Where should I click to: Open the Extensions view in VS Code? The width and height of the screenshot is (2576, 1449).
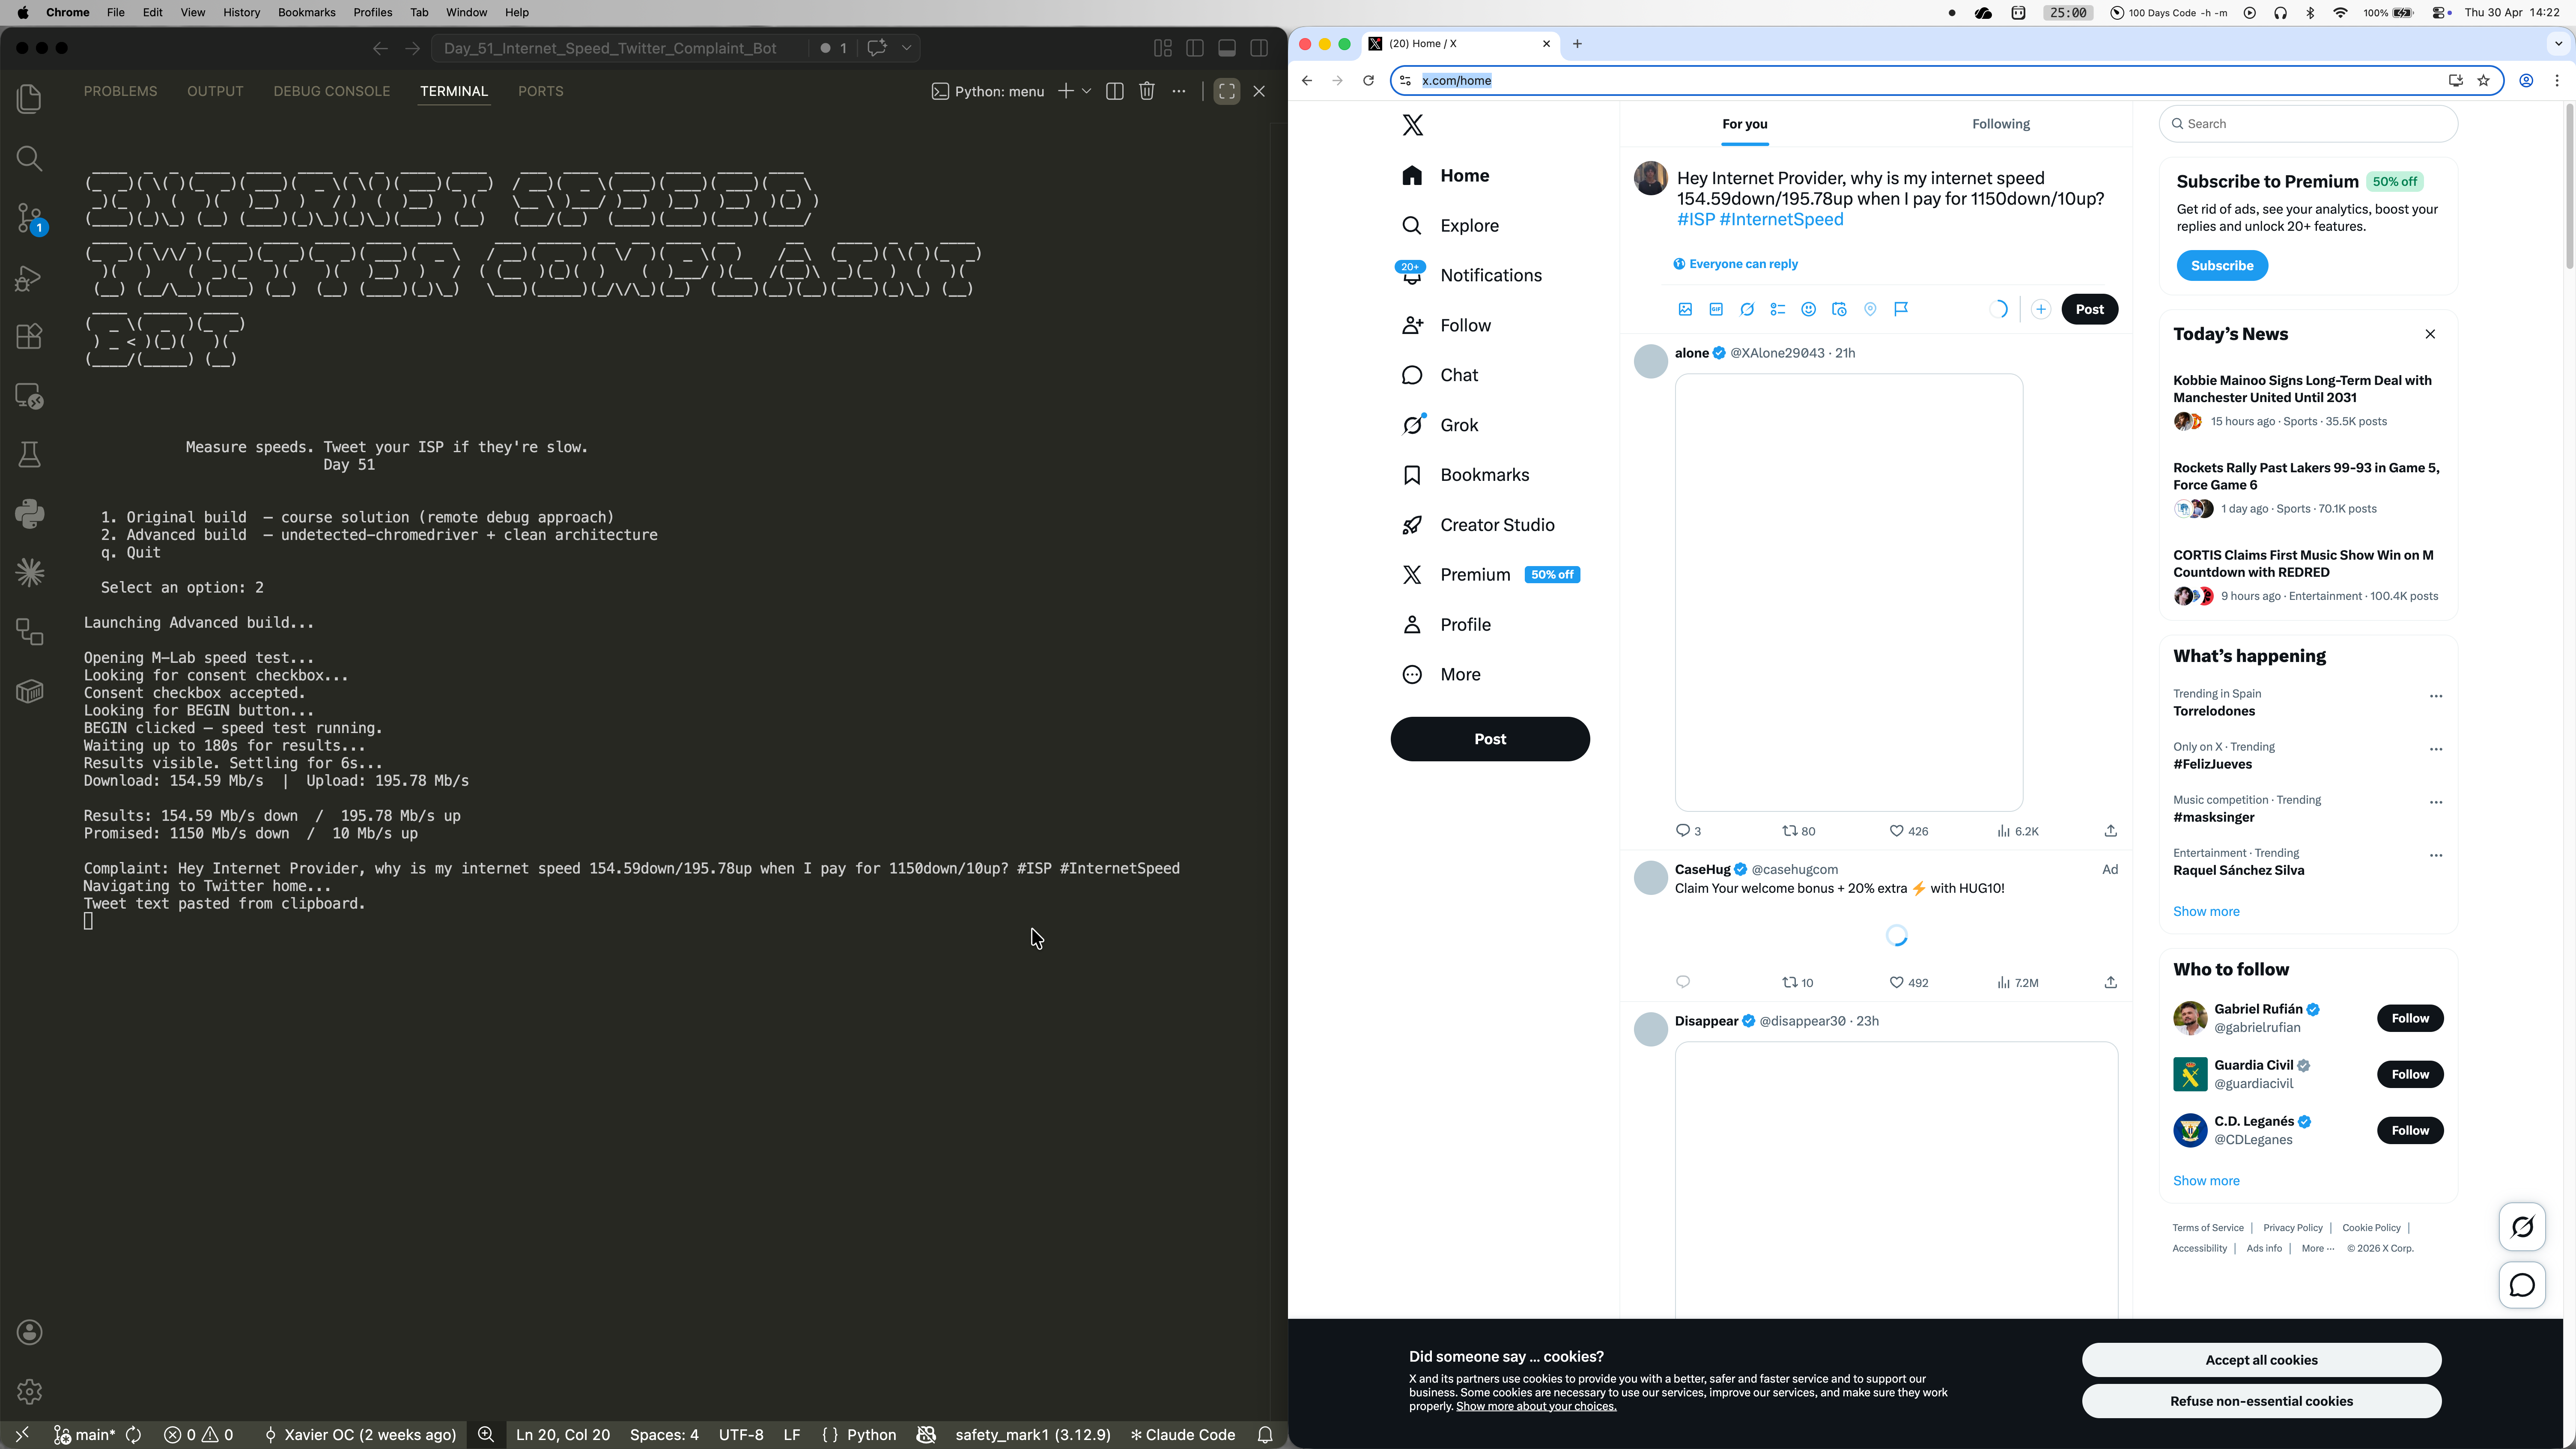pos(29,337)
